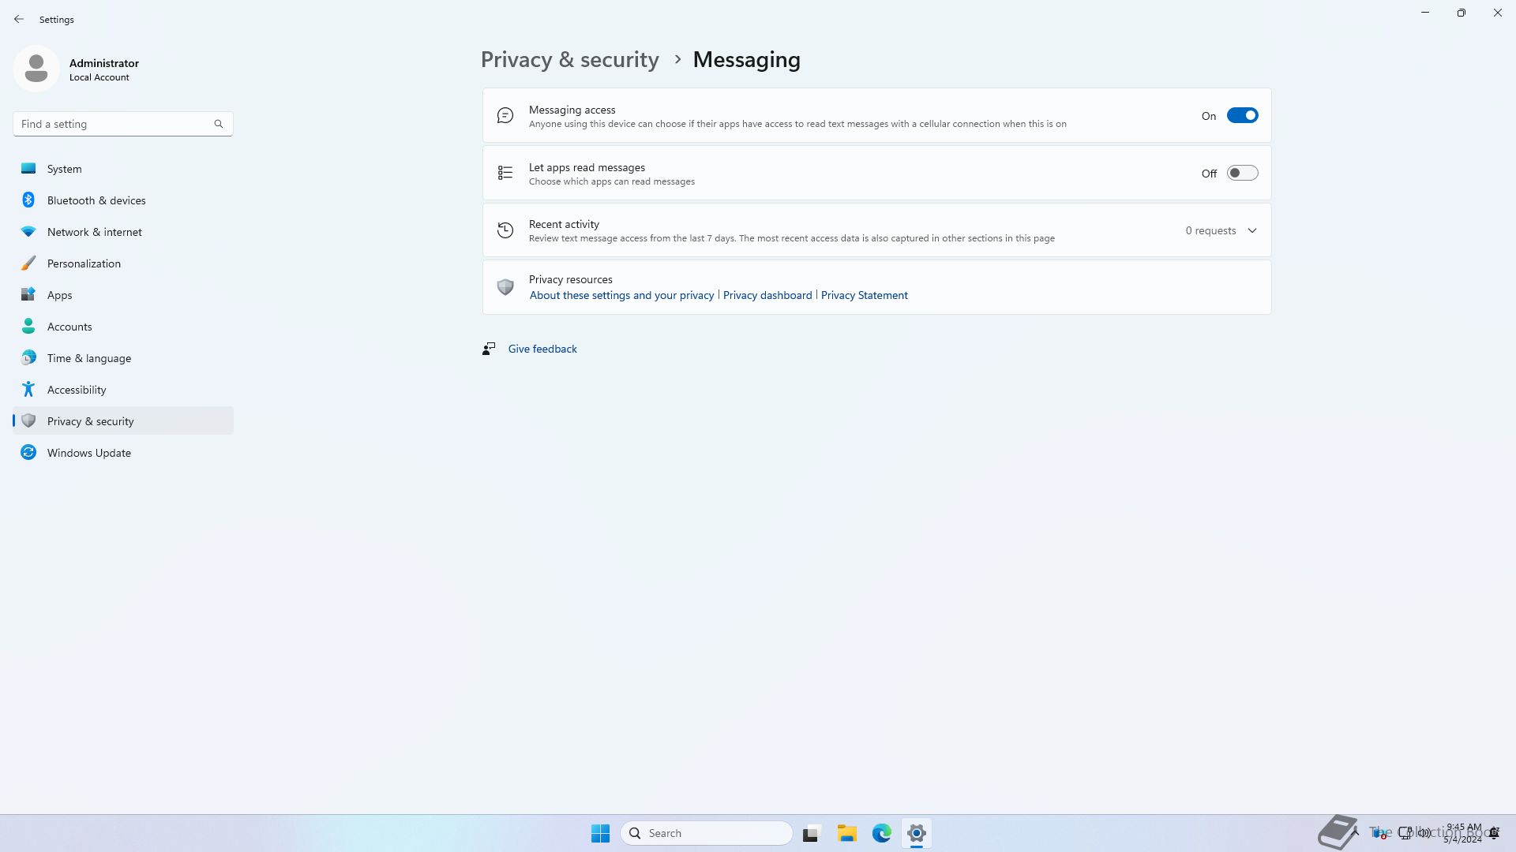Open Windows Start menu
The image size is (1516, 852).
coord(600,833)
